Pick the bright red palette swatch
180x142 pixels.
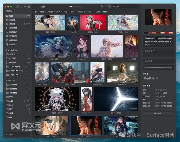point(167,33)
